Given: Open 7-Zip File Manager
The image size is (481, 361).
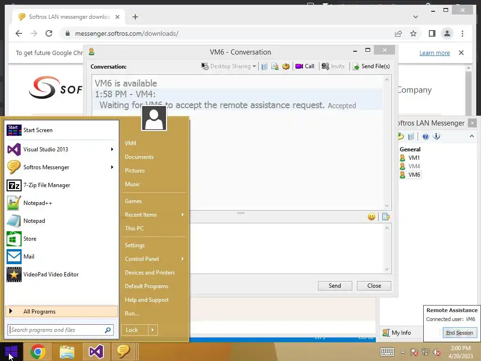Looking at the screenshot, I should pos(62,185).
